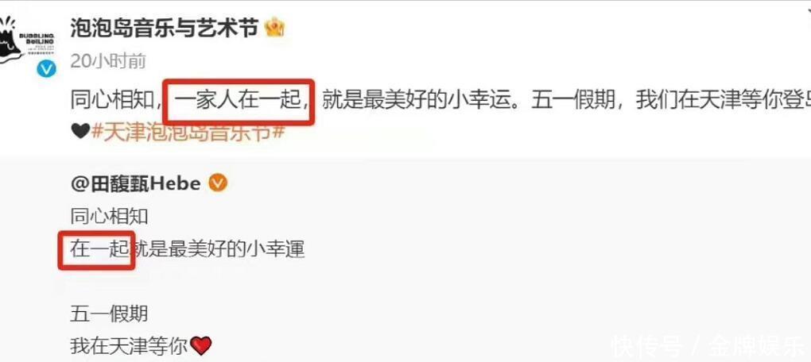Click the blue verified badge under avatar
The width and height of the screenshot is (811, 362).
46,68
